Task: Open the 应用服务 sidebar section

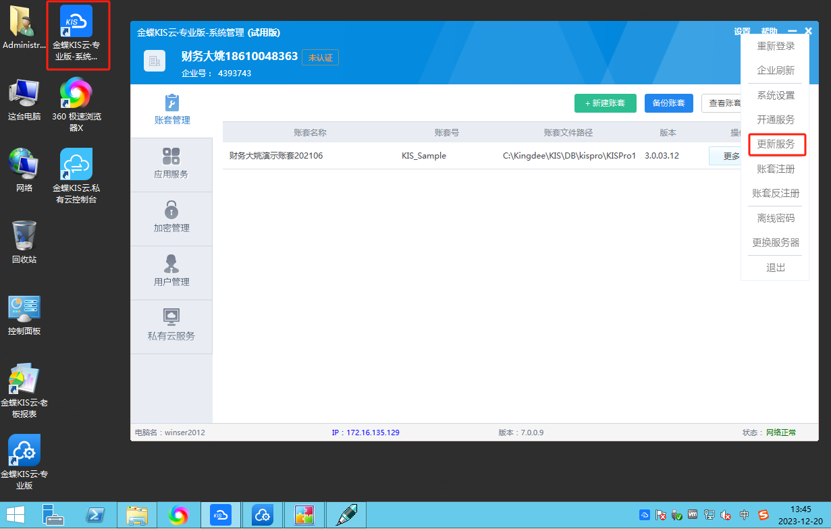Action: pos(171,165)
